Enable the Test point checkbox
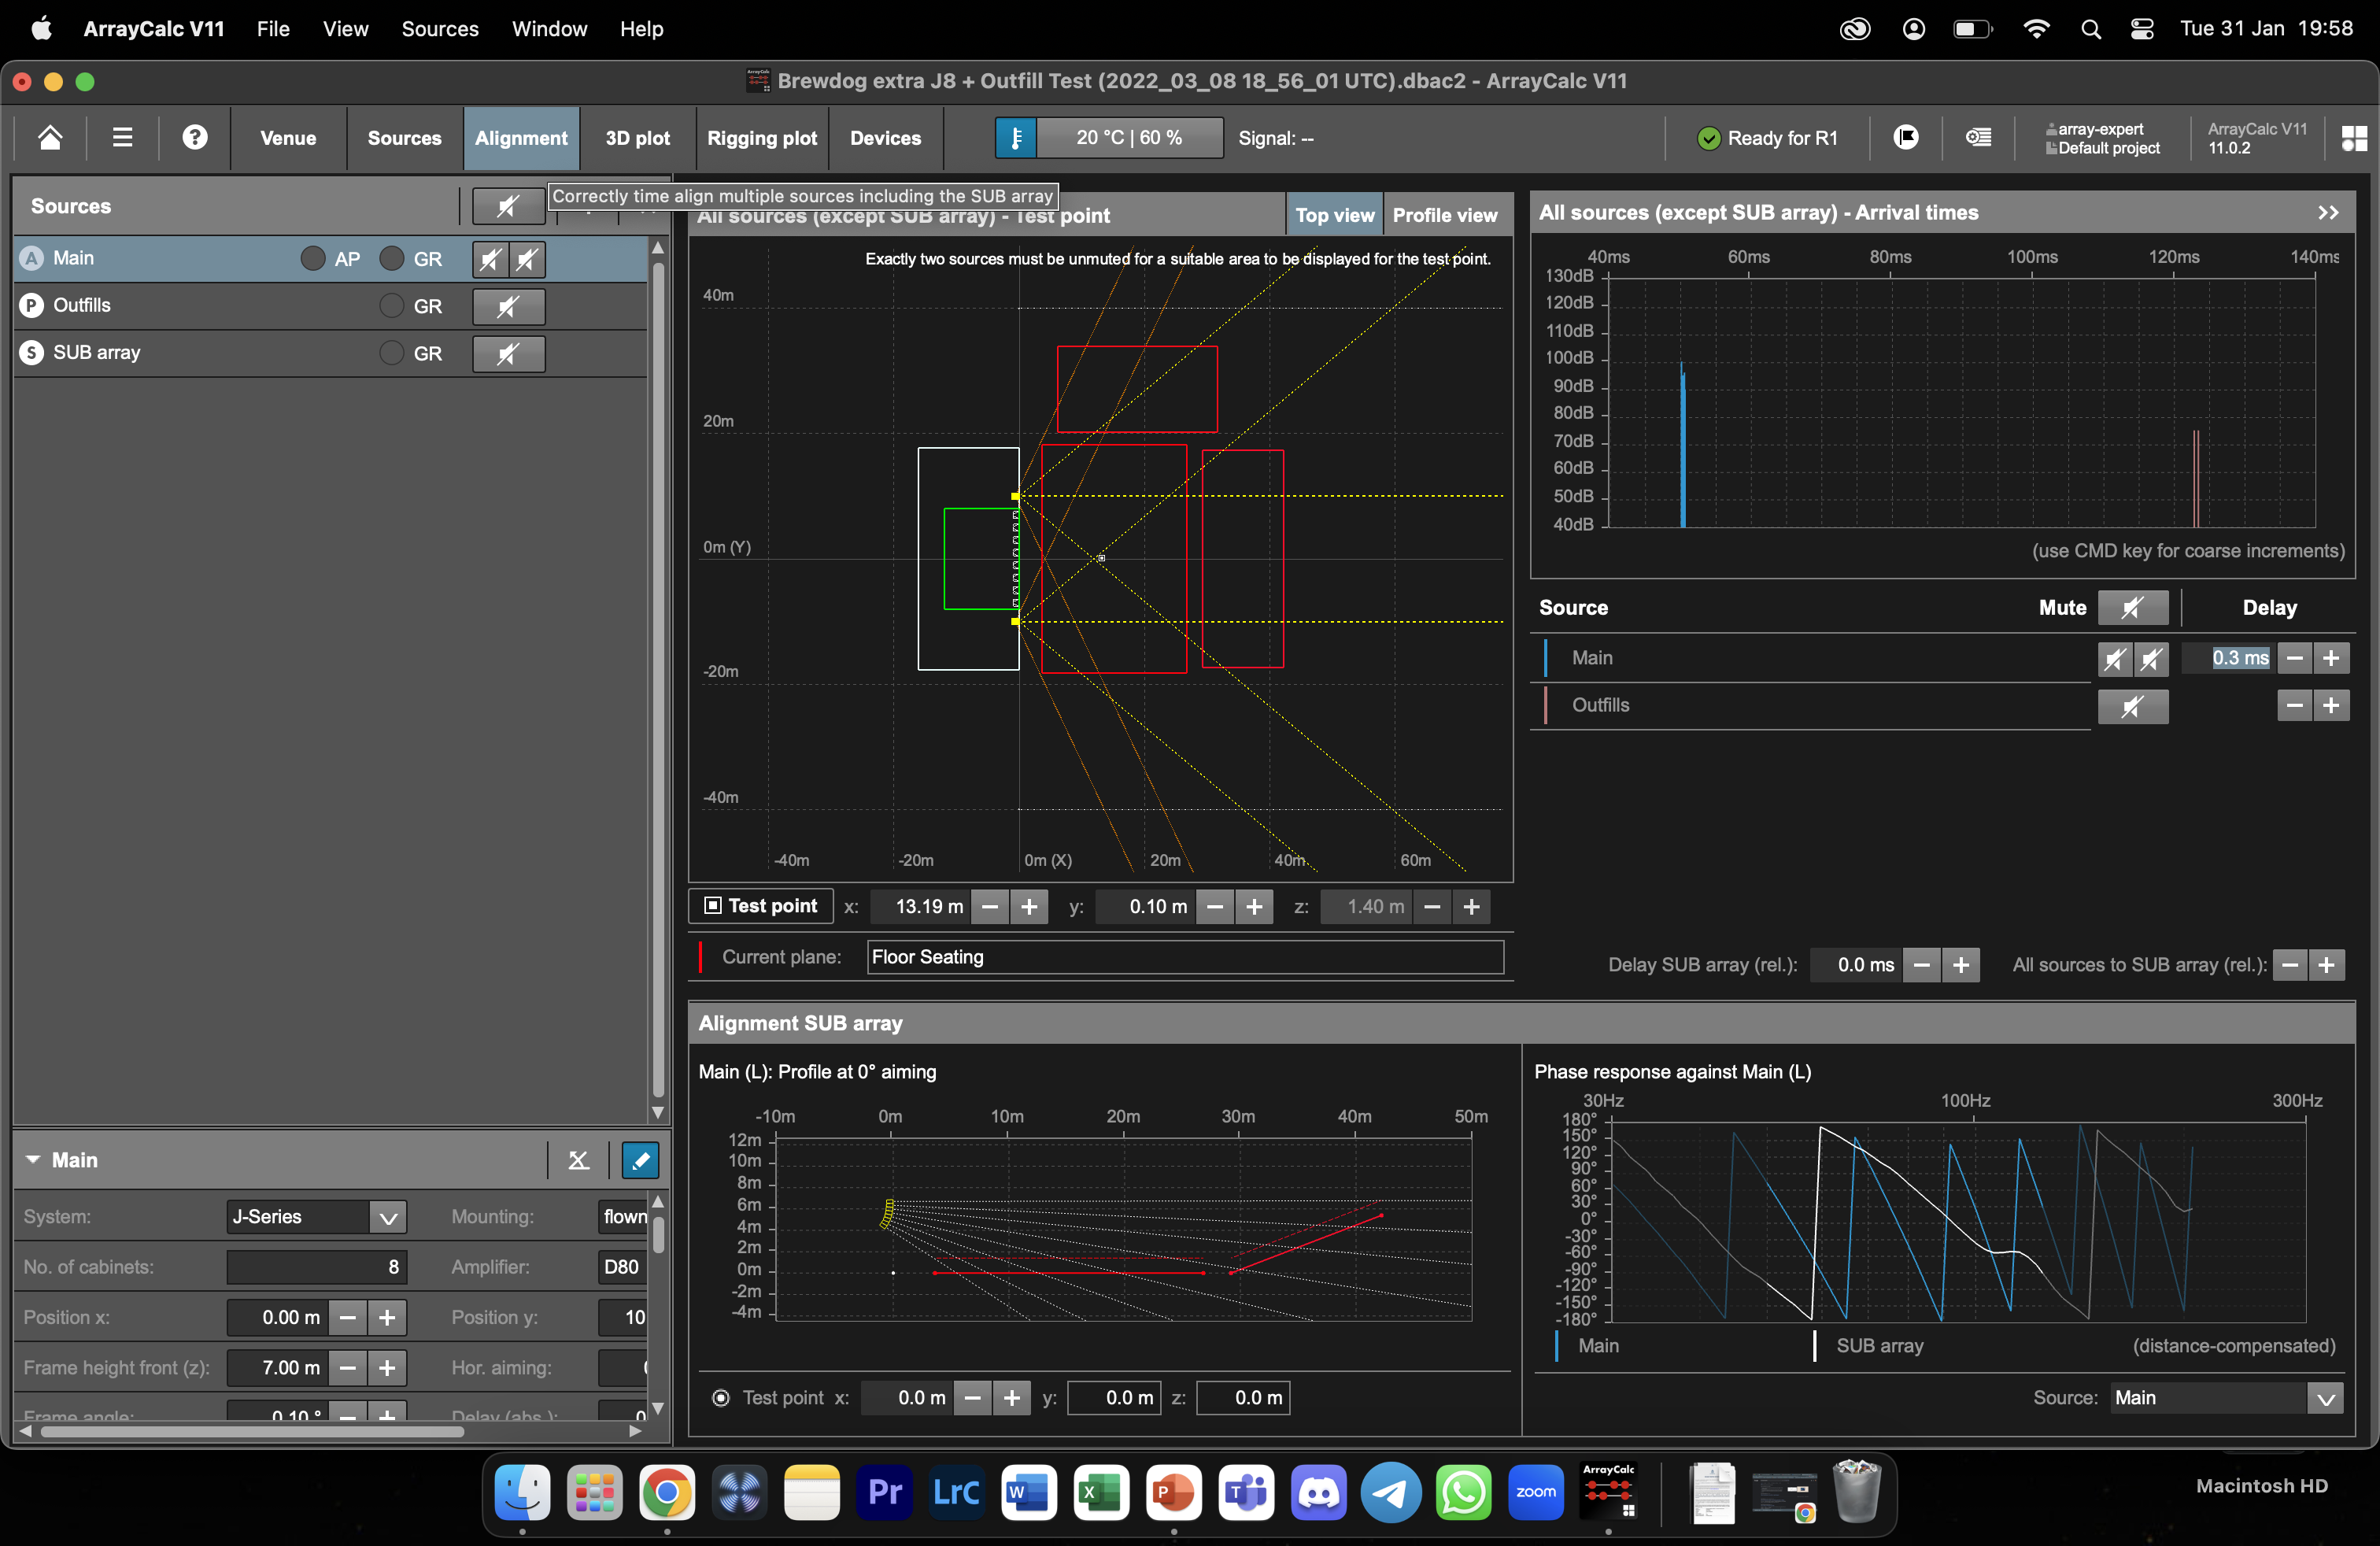The height and width of the screenshot is (1546, 2380). [713, 905]
